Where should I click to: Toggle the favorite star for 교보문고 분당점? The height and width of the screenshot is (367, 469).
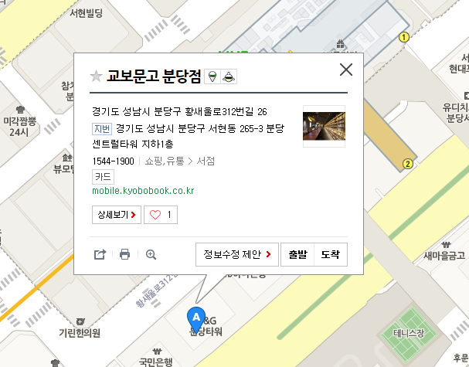[96, 76]
